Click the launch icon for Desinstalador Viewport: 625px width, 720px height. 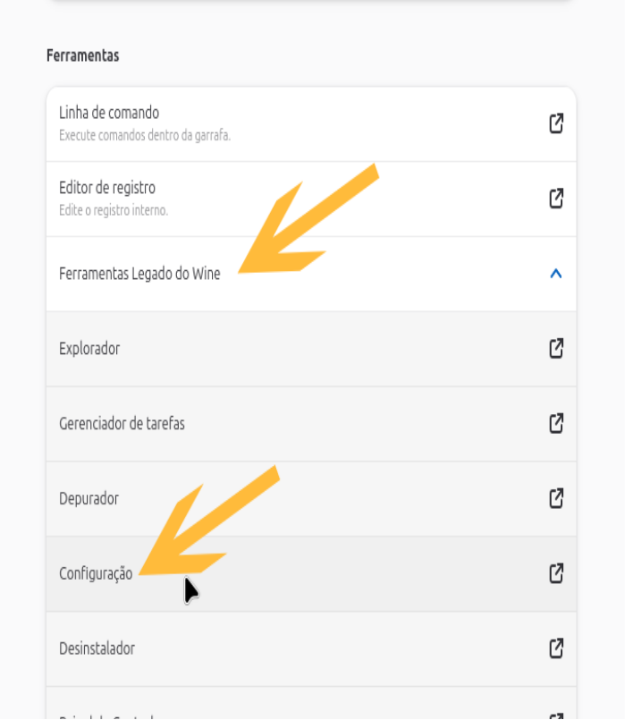pyautogui.click(x=556, y=648)
